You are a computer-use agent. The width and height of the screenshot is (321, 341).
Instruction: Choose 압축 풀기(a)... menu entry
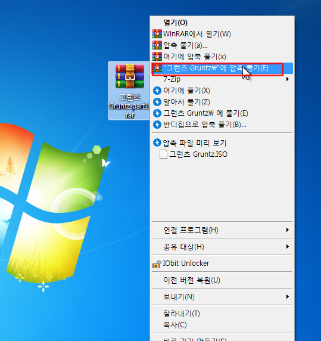(x=222, y=45)
